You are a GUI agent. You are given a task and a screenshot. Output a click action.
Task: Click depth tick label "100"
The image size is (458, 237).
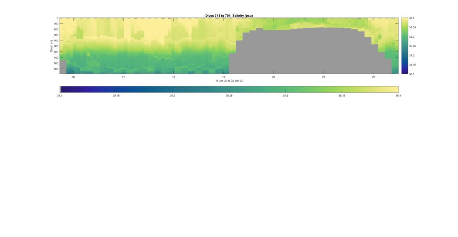pos(56,24)
